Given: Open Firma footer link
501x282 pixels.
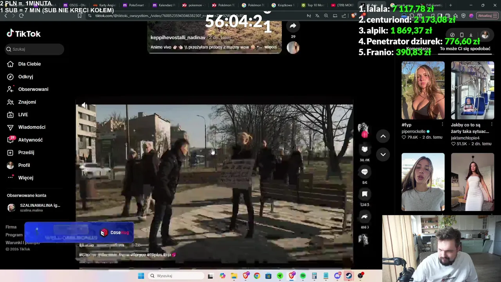Looking at the screenshot, I should (11, 227).
